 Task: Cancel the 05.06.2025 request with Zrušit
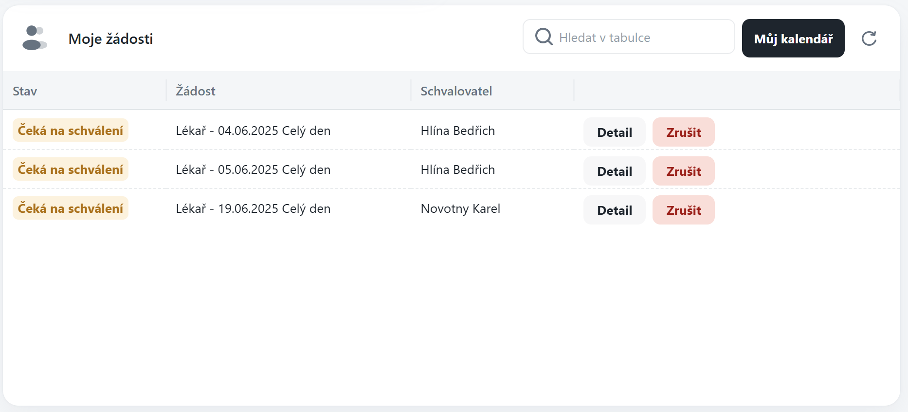[x=683, y=171]
